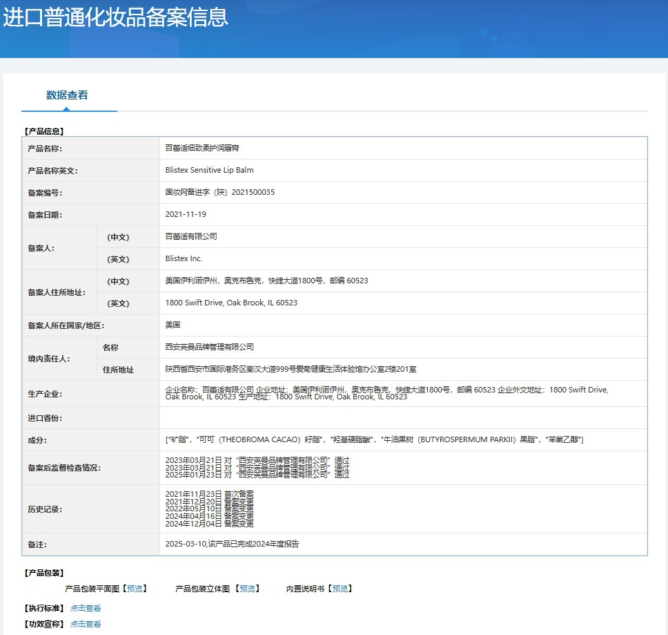Select history entry 2024年12月04日 备案变更
Screen dimensions: 668x635
tap(210, 524)
